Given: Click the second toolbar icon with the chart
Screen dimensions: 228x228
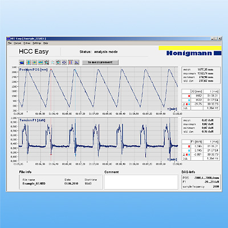Looking at the screenshot, I should tap(28, 62).
